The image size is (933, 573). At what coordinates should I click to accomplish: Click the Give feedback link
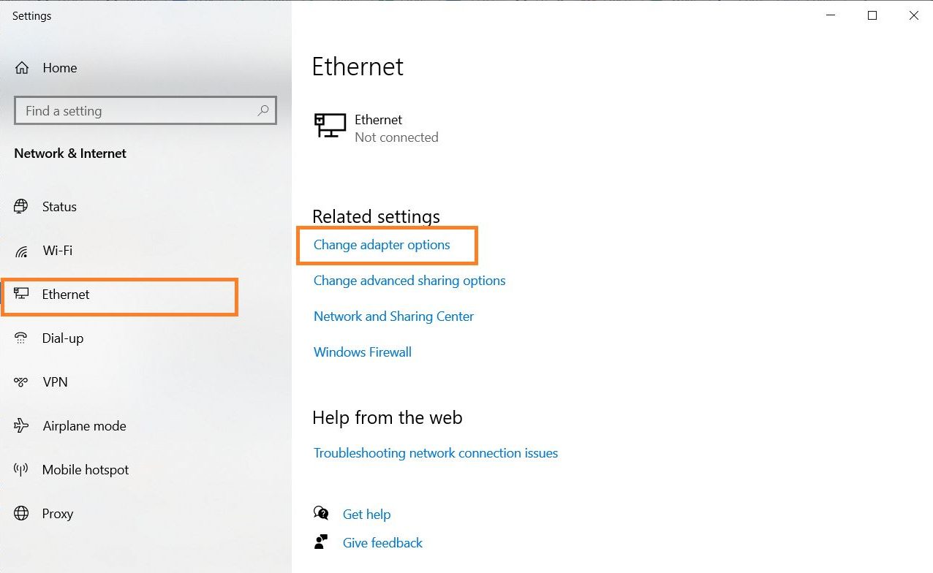coord(382,543)
